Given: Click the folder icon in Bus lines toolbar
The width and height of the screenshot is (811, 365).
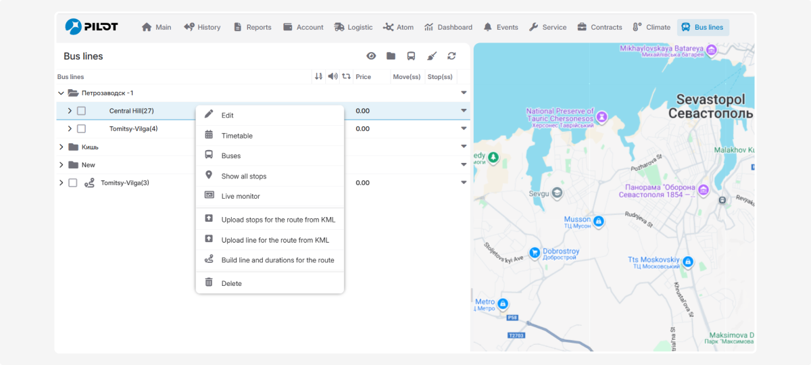Looking at the screenshot, I should point(391,56).
